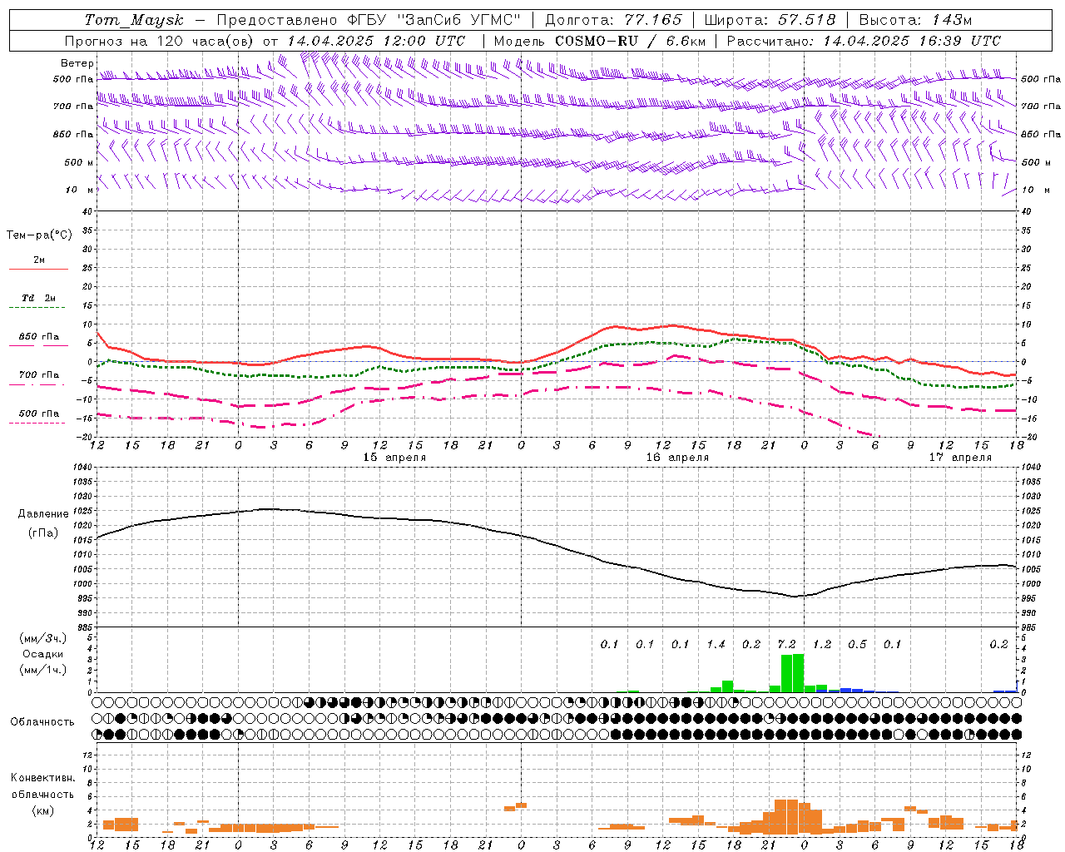Click the 700 гПа temperature legend entry
This screenshot has width=1065, height=852.
39,375
